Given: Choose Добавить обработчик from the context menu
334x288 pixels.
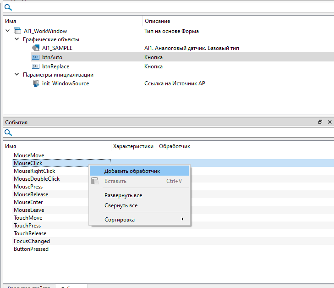Looking at the screenshot, I should pyautogui.click(x=132, y=171).
